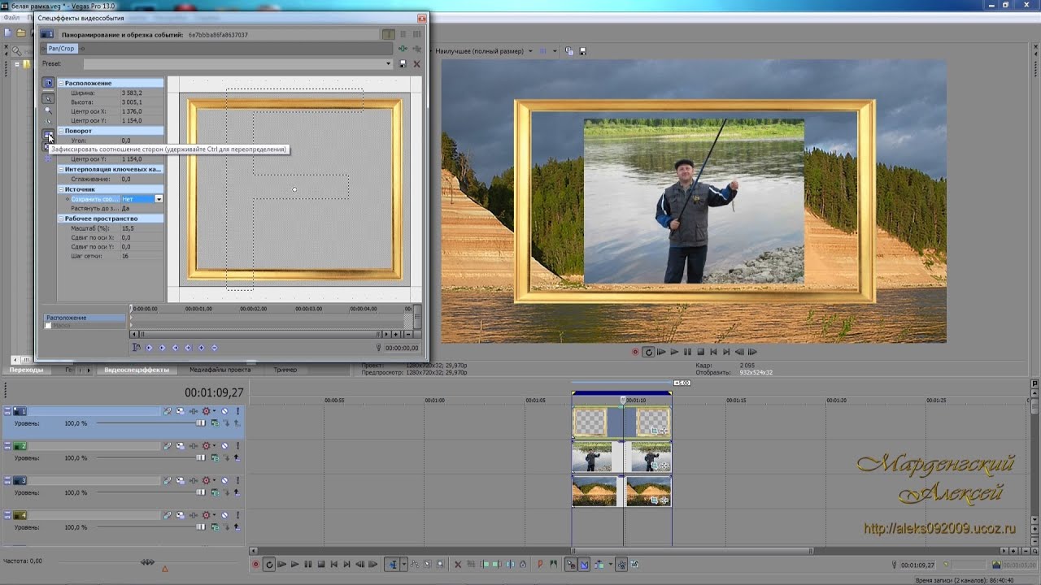The height and width of the screenshot is (585, 1041).
Task: Open the edit tool dropdown arrow in bottom toolbar
Action: click(404, 565)
